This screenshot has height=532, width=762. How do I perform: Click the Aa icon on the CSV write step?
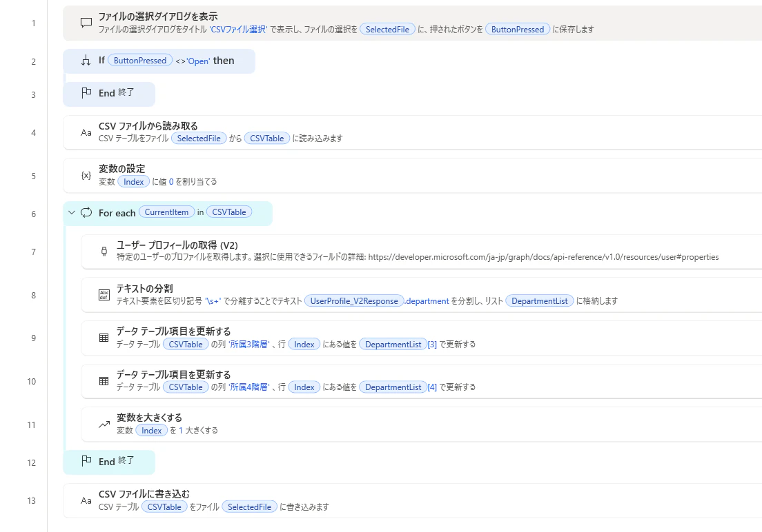(x=86, y=500)
